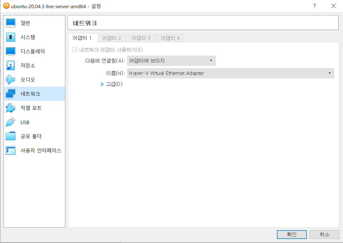The width and height of the screenshot is (343, 243).
Task: Confirm with the 확인 button
Action: (x=292, y=235)
